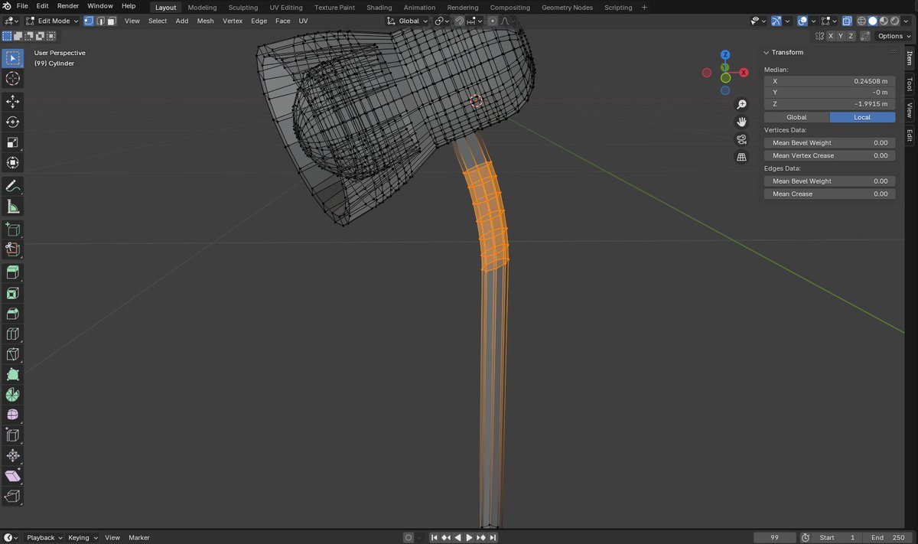Image resolution: width=918 pixels, height=544 pixels.
Task: Toggle show overlays button
Action: pyautogui.click(x=802, y=21)
